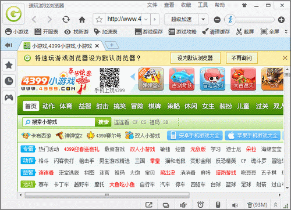Click alarm clock status bar icon
Screen dimensions: 291x210
point(200,205)
